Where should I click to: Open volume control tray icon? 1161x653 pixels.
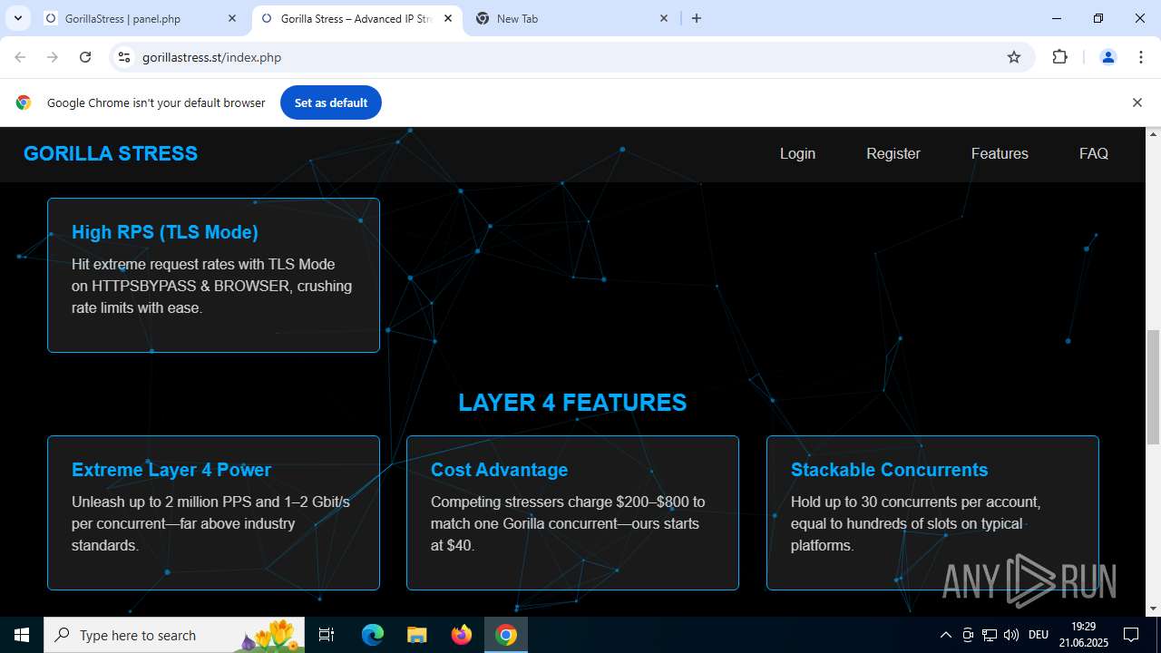1011,635
